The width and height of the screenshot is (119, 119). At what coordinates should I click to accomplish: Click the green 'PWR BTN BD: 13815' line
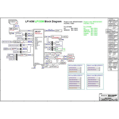[90, 32]
